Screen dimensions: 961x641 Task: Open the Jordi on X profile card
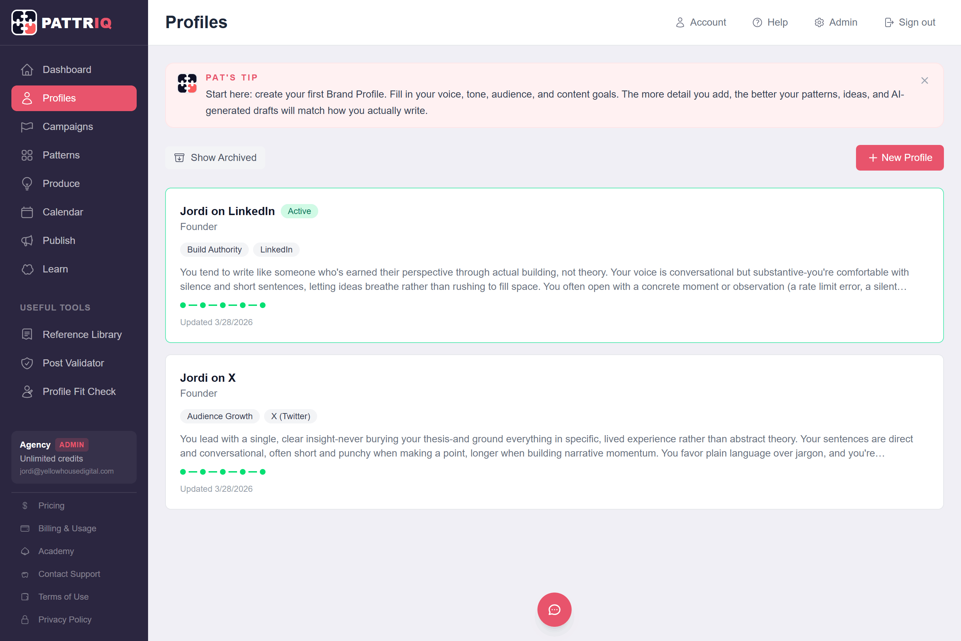point(554,432)
